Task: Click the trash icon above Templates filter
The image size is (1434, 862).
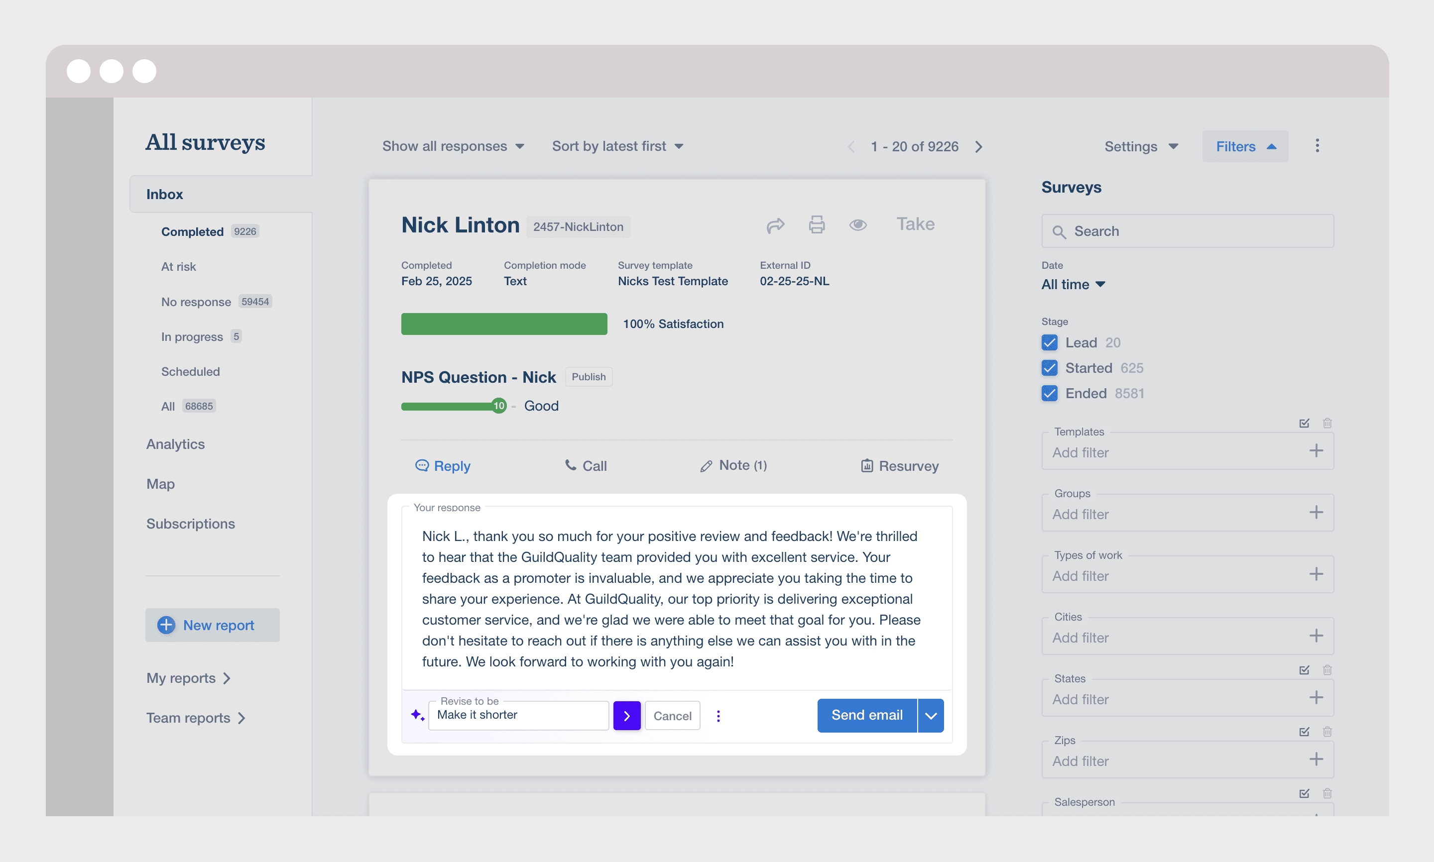Action: [1327, 423]
